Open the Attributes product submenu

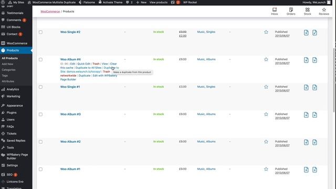8,81
